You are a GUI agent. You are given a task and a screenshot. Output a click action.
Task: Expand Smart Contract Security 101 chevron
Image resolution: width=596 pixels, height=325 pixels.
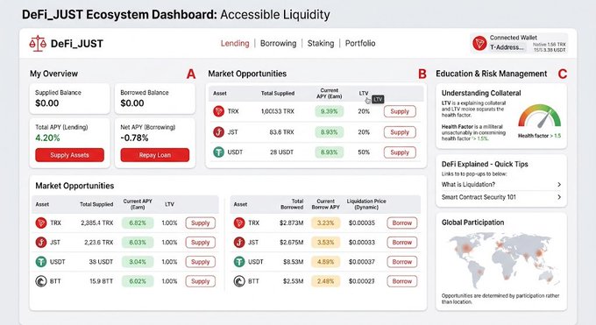pos(559,197)
